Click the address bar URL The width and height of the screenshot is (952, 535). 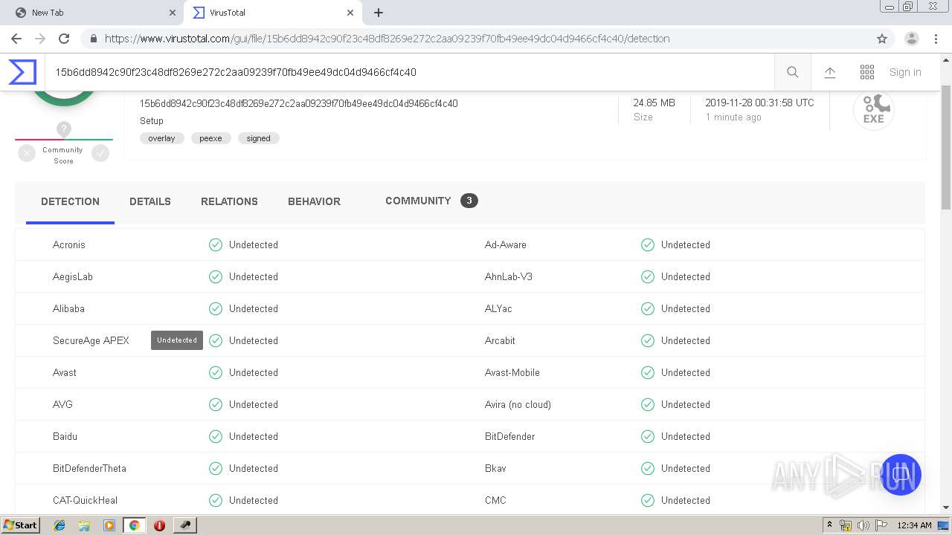click(387, 39)
